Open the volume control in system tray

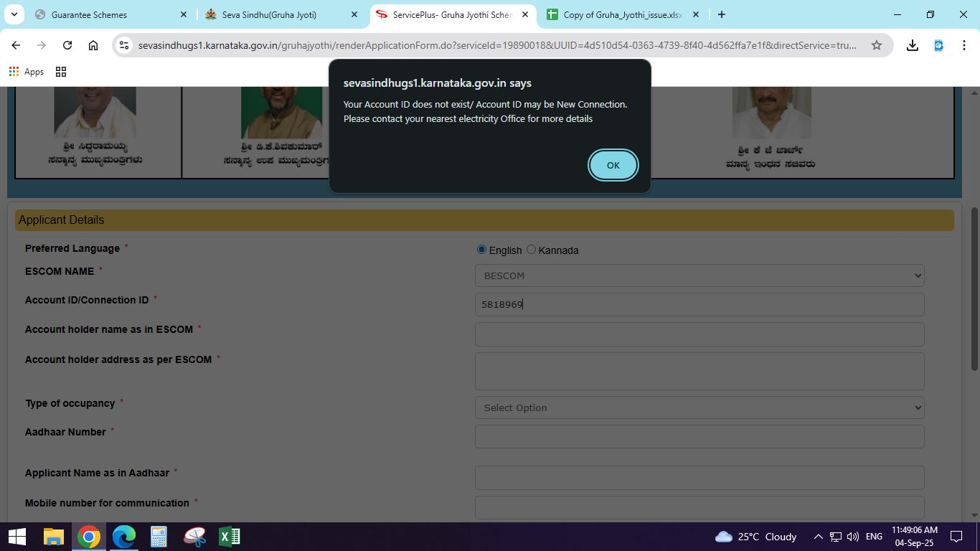click(853, 537)
